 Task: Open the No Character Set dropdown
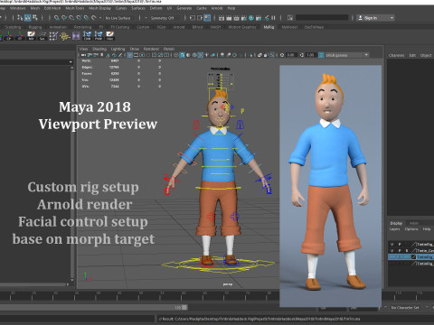tap(405, 308)
